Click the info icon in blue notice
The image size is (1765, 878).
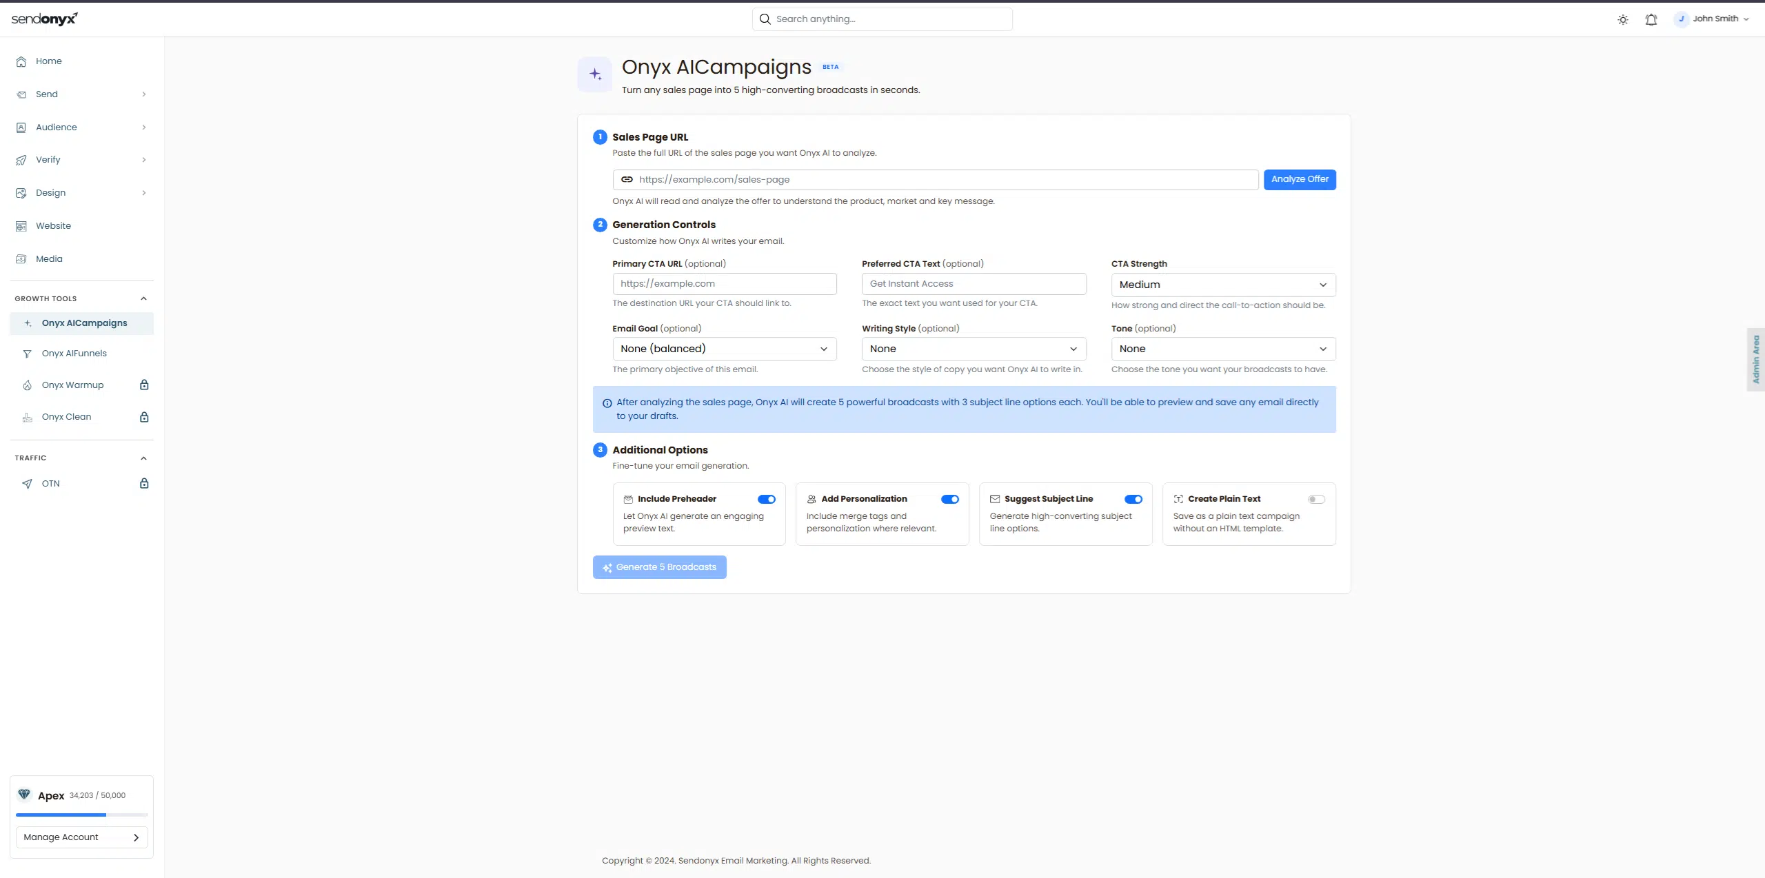(607, 403)
